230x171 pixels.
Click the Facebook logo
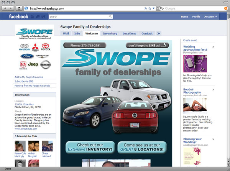coord(18,16)
